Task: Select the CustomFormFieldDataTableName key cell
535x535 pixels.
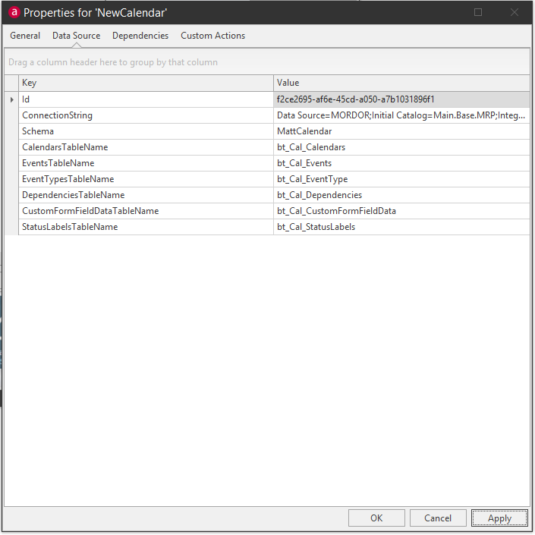Action: coord(146,211)
